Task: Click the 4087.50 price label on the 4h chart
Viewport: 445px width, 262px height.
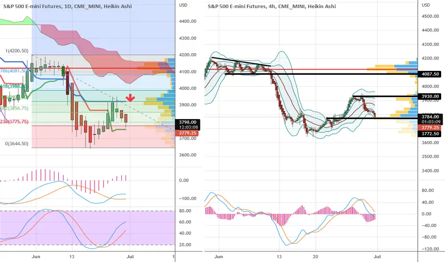Action: tap(430, 74)
